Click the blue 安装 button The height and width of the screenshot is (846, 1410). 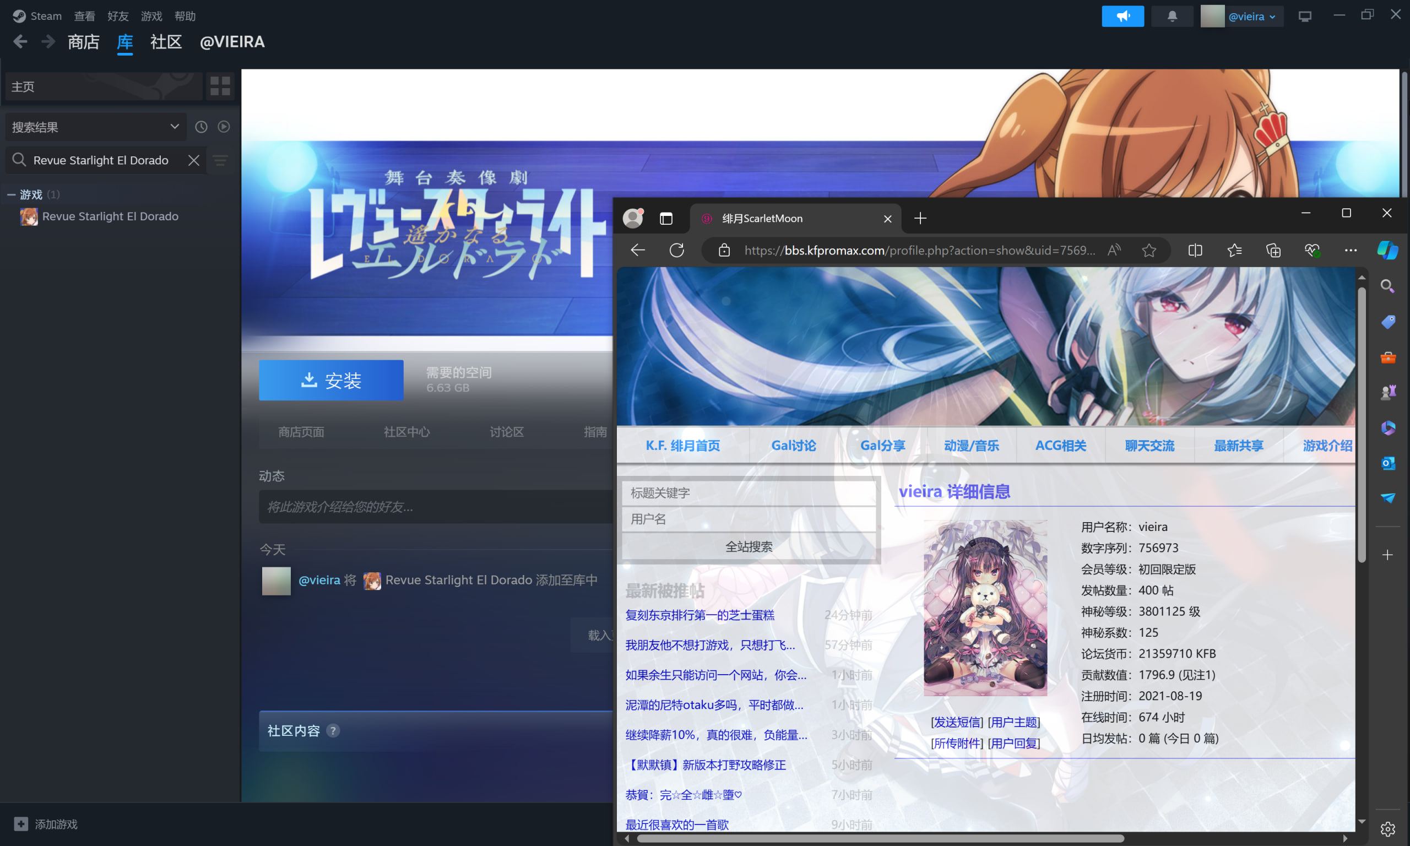(x=331, y=380)
